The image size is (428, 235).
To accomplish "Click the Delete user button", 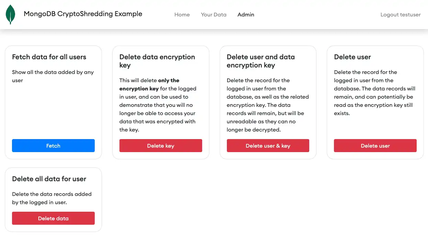I will (x=375, y=146).
